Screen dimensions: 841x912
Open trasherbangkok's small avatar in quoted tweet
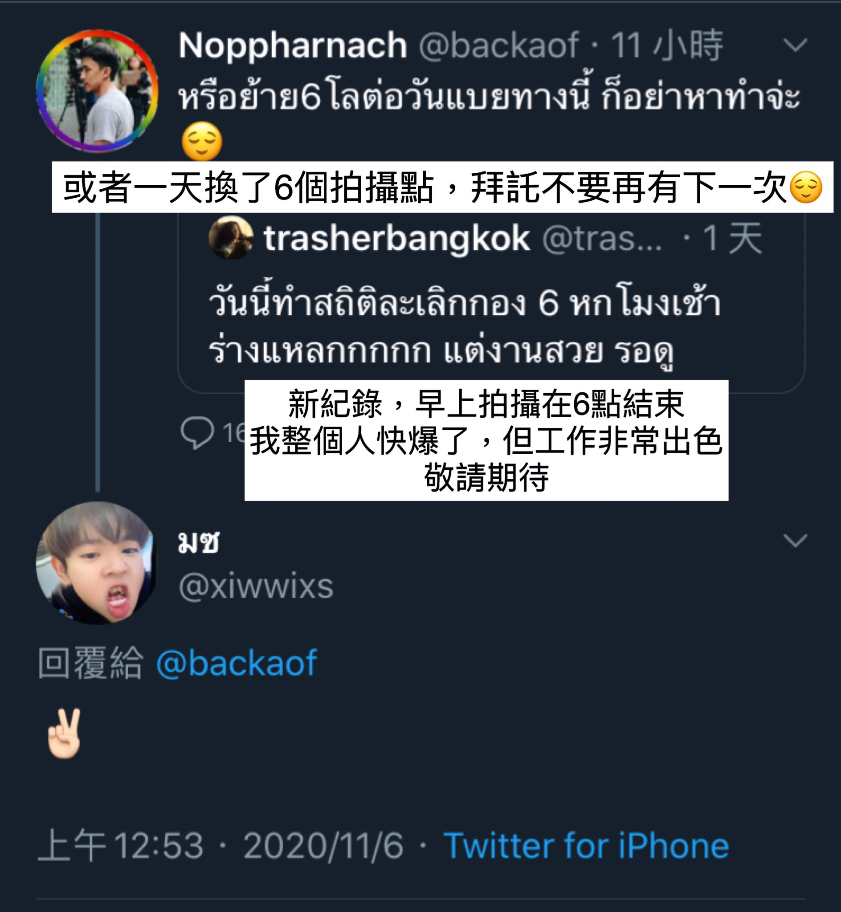click(x=231, y=237)
